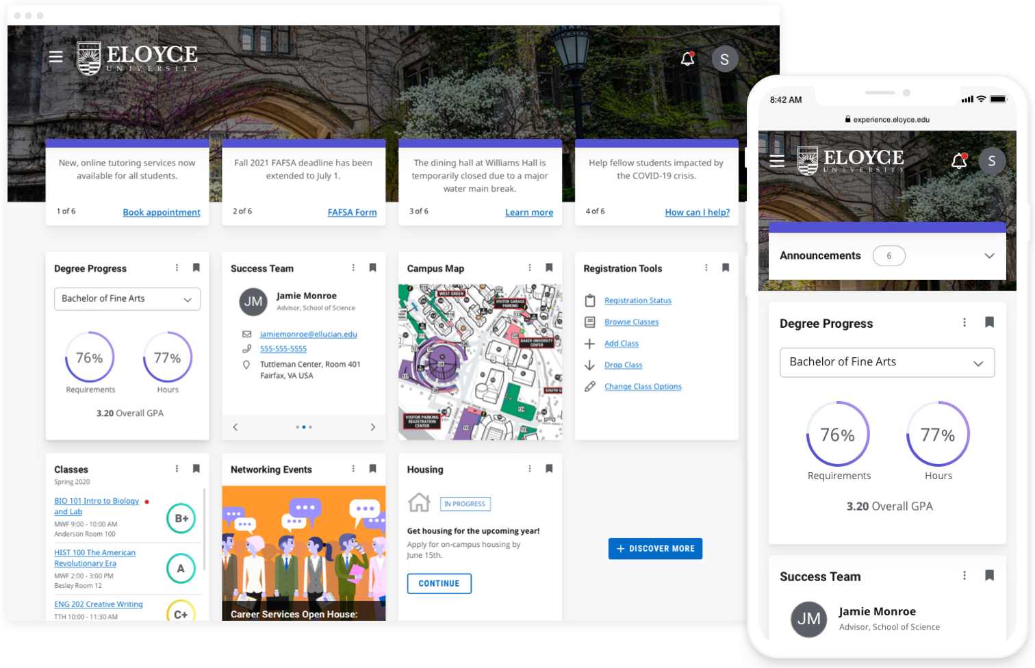Click the campus map image
The height and width of the screenshot is (668, 1035).
[481, 362]
